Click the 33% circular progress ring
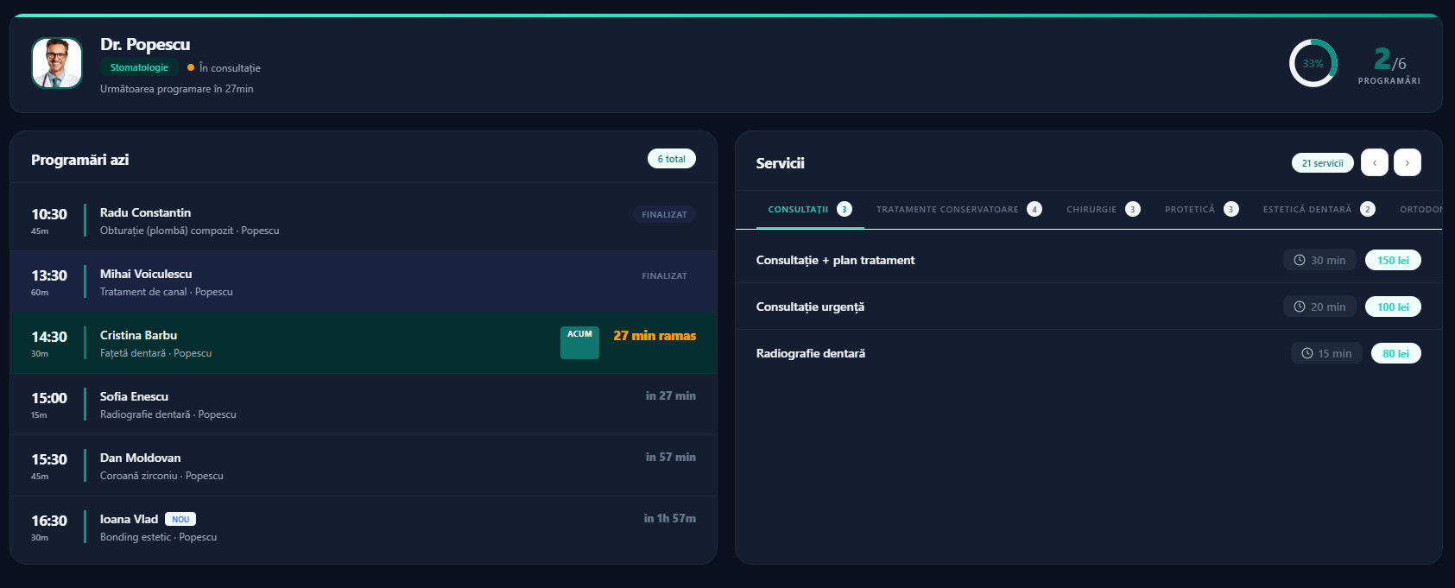This screenshot has height=588, width=1455. click(x=1313, y=63)
